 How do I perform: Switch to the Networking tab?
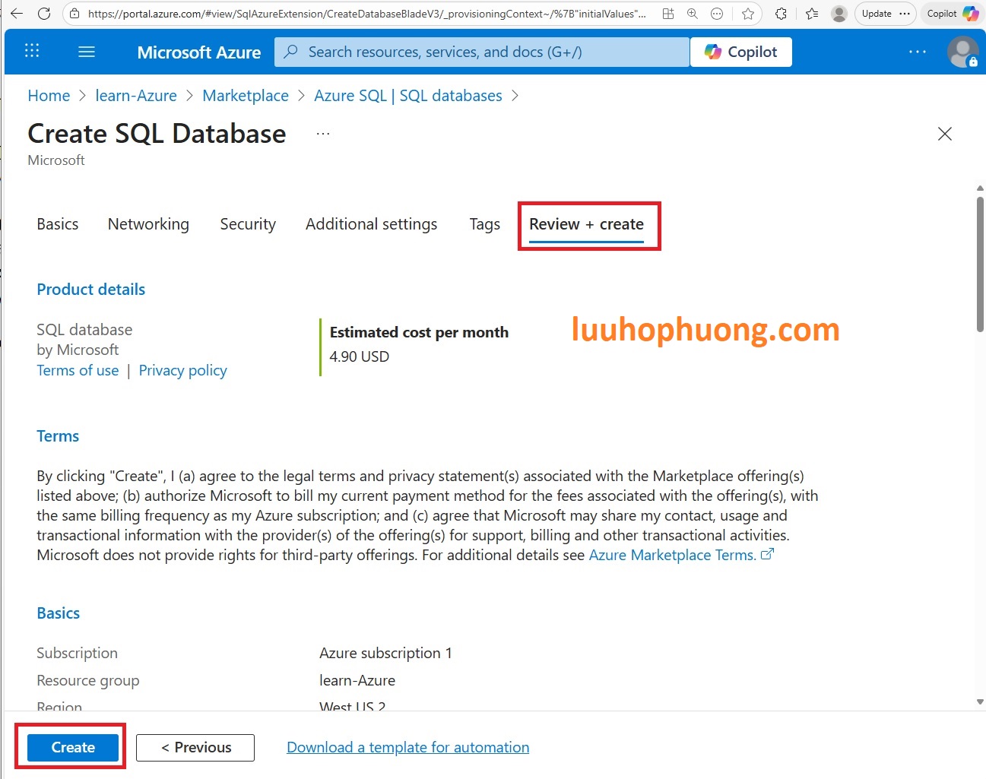click(148, 224)
